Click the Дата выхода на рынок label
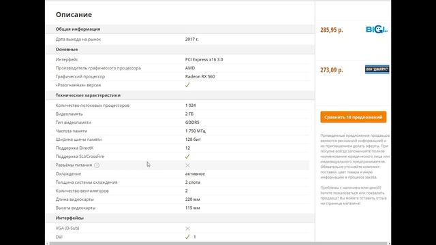 (x=78, y=39)
